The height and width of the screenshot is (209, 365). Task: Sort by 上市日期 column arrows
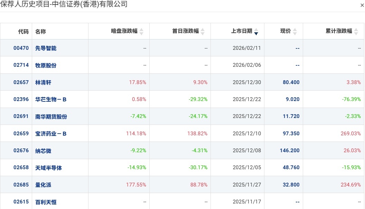(x=256, y=31)
